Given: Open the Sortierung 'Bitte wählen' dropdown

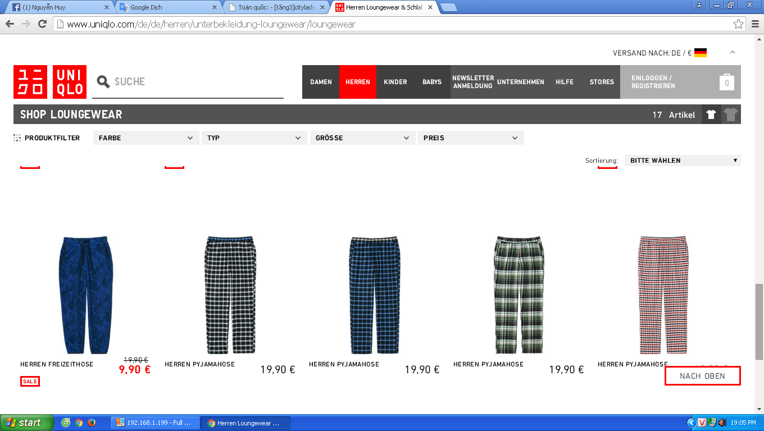Looking at the screenshot, I should click(x=682, y=161).
